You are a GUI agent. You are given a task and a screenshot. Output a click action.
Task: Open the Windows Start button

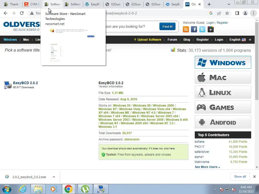[x=7, y=189]
